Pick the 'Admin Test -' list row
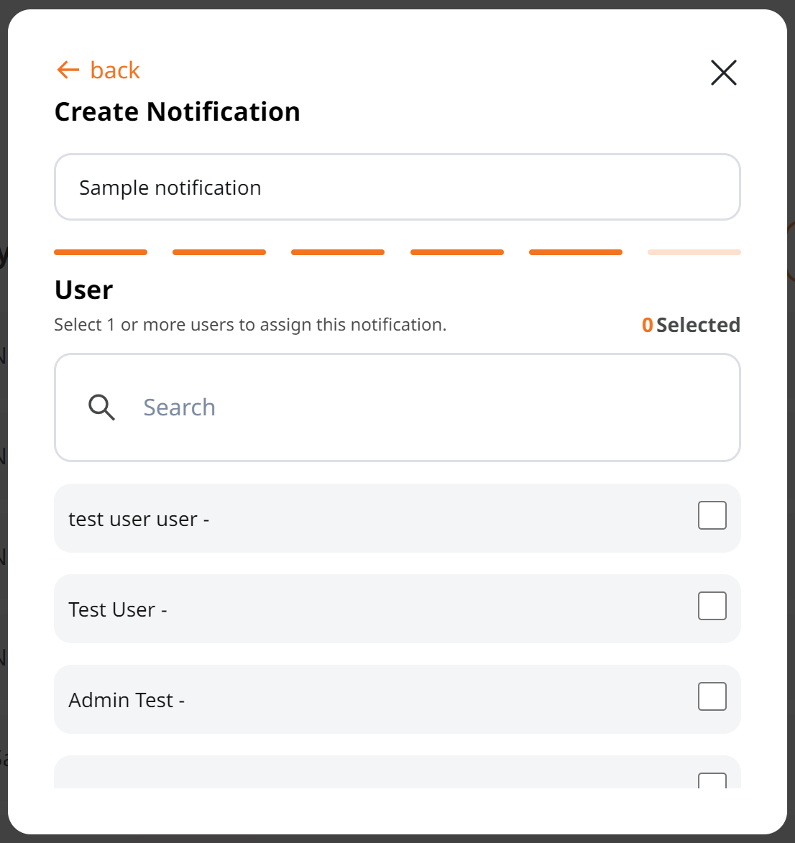This screenshot has width=795, height=843. click(397, 699)
